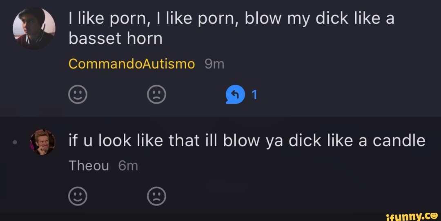Smile-react to CommandoAutismo's comment

(78, 94)
